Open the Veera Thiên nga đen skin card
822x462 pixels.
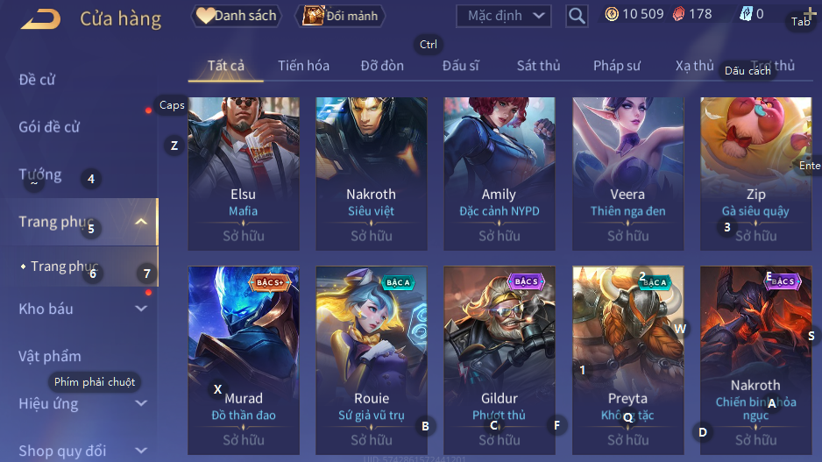[627, 174]
